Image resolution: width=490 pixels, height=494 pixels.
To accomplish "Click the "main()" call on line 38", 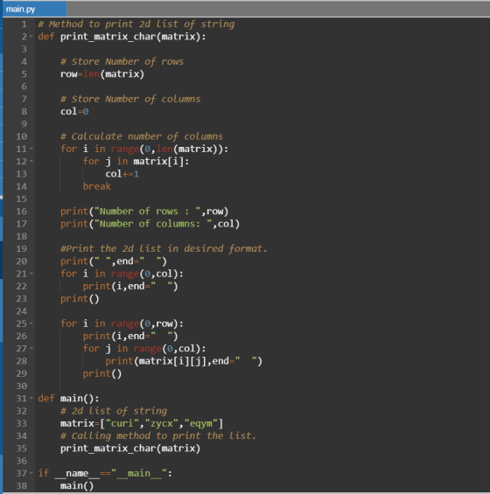I will pos(77,486).
